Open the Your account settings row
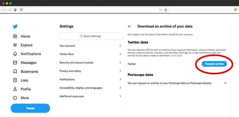239x117 pixels. click(91, 46)
